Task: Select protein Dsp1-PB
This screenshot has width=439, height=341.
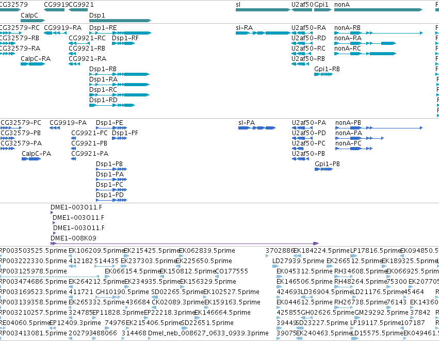Action: point(111,169)
